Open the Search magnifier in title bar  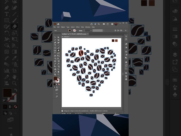click(x=99, y=24)
